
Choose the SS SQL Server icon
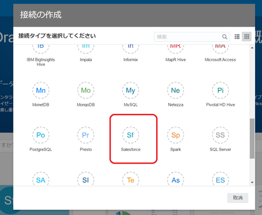[221, 135]
